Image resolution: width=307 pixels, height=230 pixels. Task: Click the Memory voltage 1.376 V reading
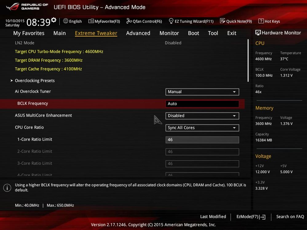[286, 124]
